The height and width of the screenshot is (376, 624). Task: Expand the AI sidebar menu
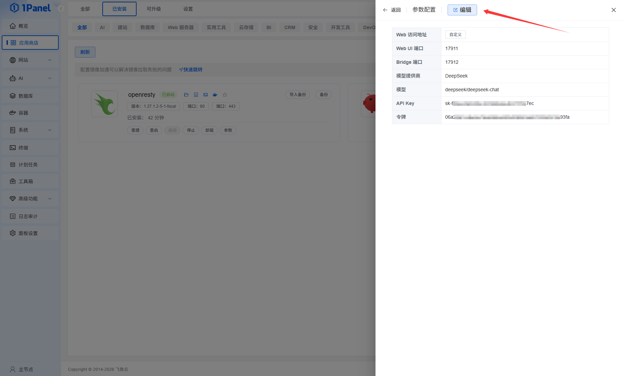coord(30,78)
